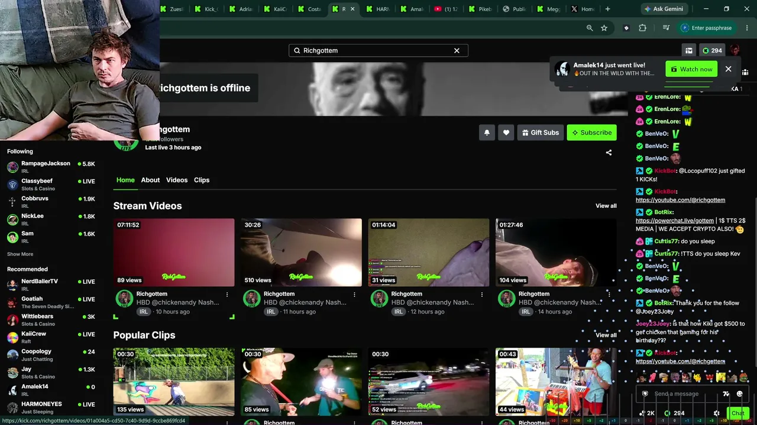Open NickLee channel in the sidebar
The width and height of the screenshot is (757, 425).
51,220
